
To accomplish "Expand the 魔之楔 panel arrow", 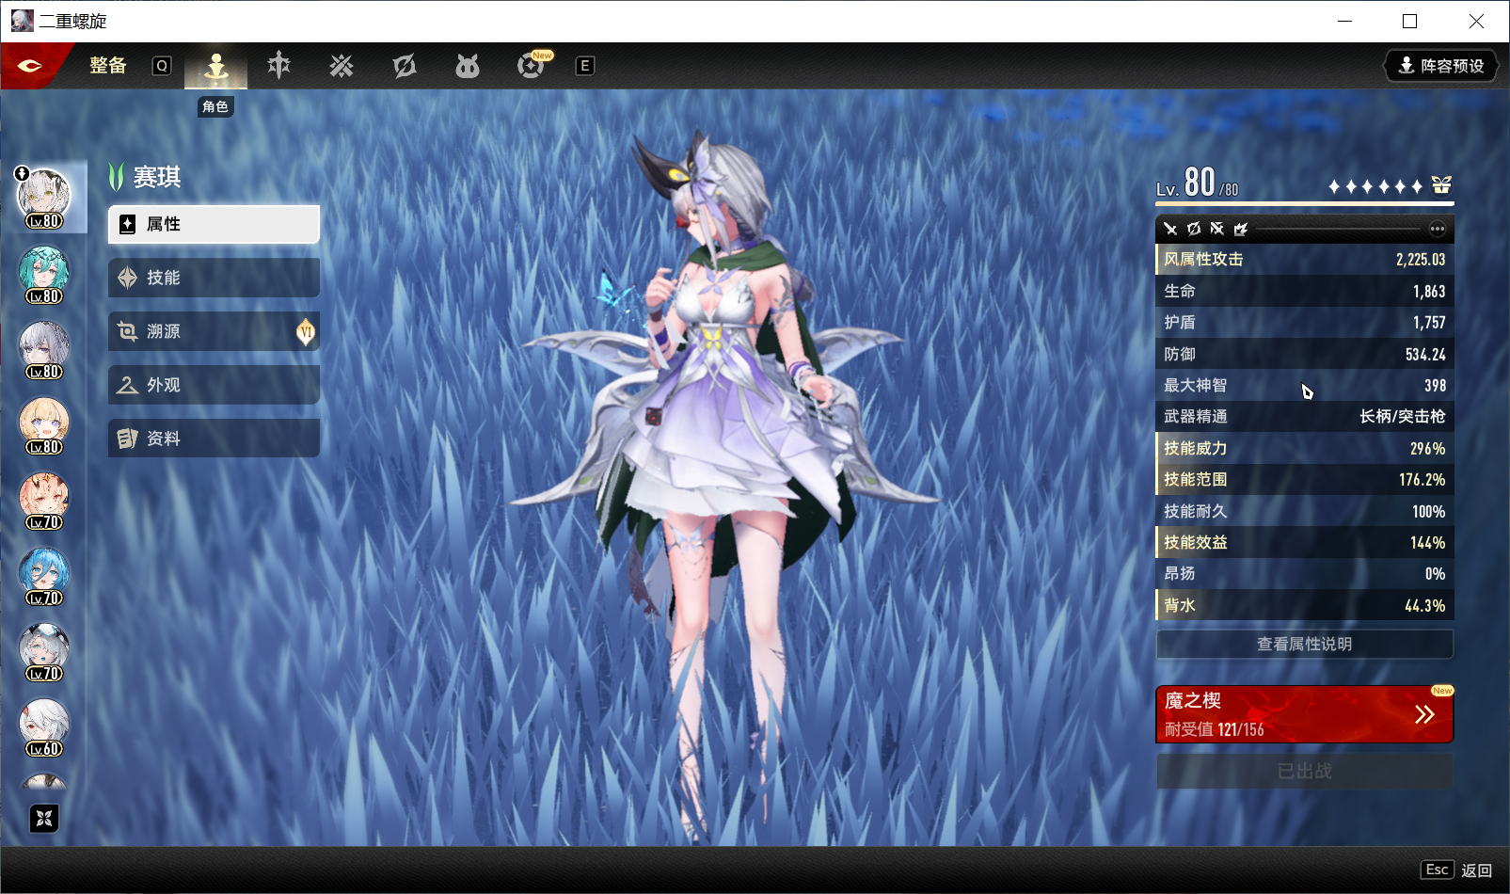I will [1424, 714].
